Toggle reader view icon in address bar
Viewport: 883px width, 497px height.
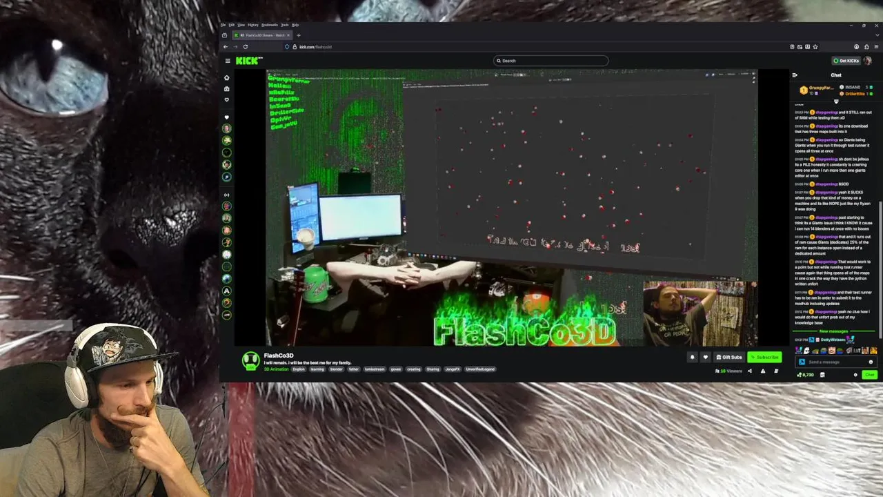[793, 47]
